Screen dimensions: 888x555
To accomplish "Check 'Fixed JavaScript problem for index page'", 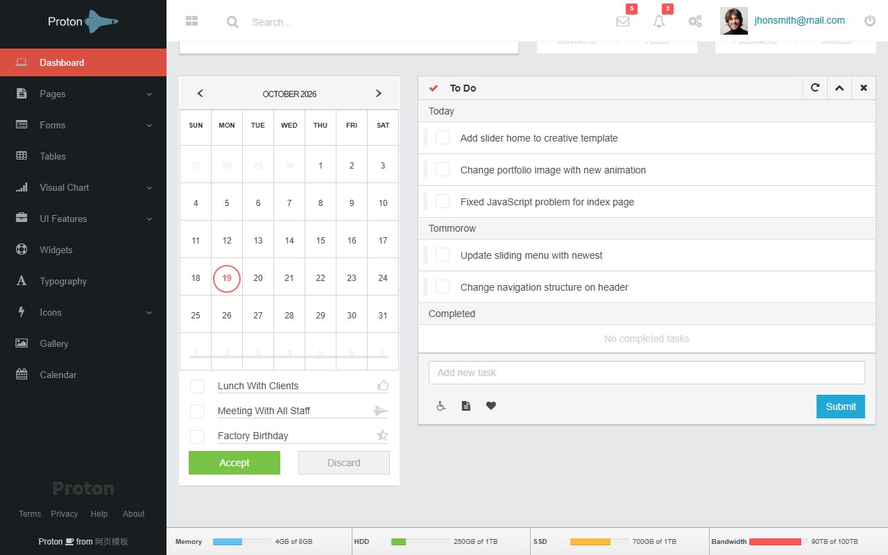I will [443, 201].
